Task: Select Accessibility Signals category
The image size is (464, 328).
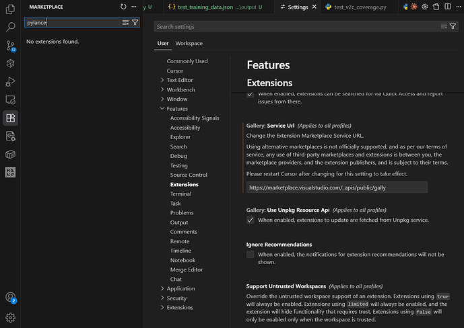Action: [x=195, y=118]
